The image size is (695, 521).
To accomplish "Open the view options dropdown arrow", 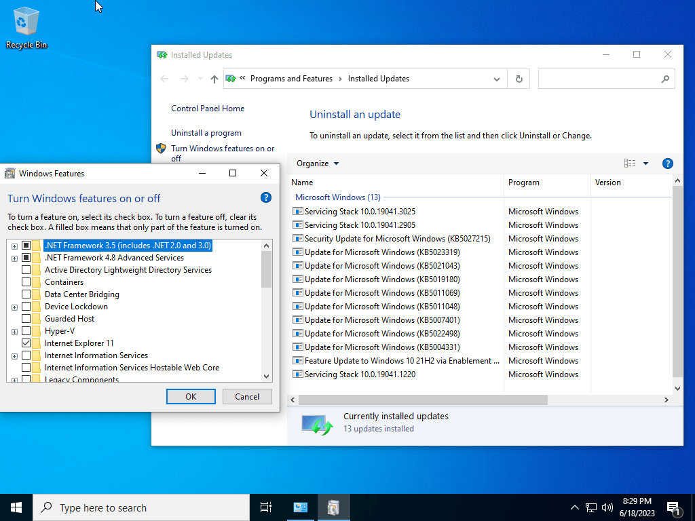I will [646, 163].
